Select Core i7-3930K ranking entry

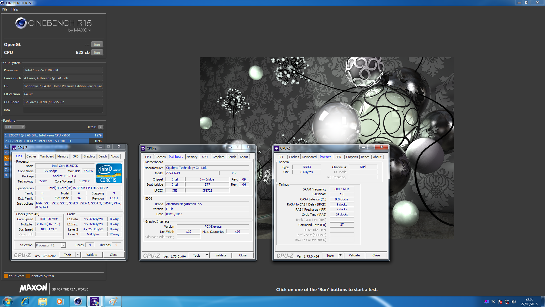point(53,141)
